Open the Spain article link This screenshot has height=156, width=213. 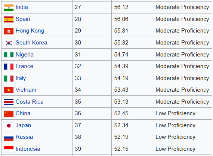click(23, 19)
